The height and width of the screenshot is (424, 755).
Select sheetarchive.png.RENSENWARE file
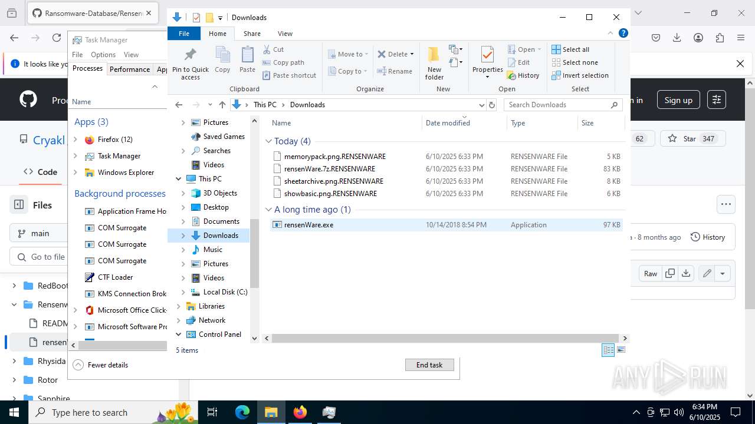pyautogui.click(x=447, y=181)
